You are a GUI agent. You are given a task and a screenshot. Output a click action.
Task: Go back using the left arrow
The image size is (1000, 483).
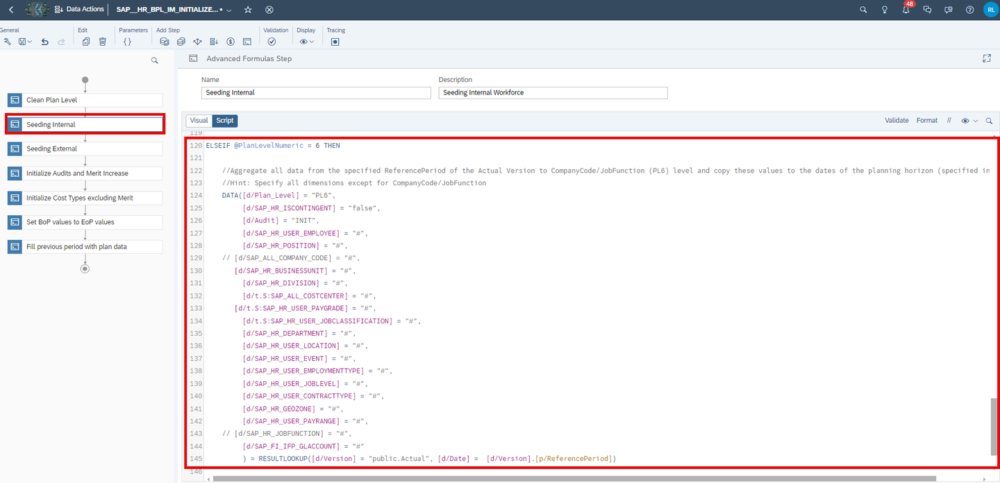[10, 10]
